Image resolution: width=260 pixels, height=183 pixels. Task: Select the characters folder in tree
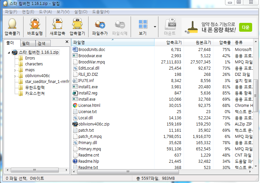click(34, 64)
